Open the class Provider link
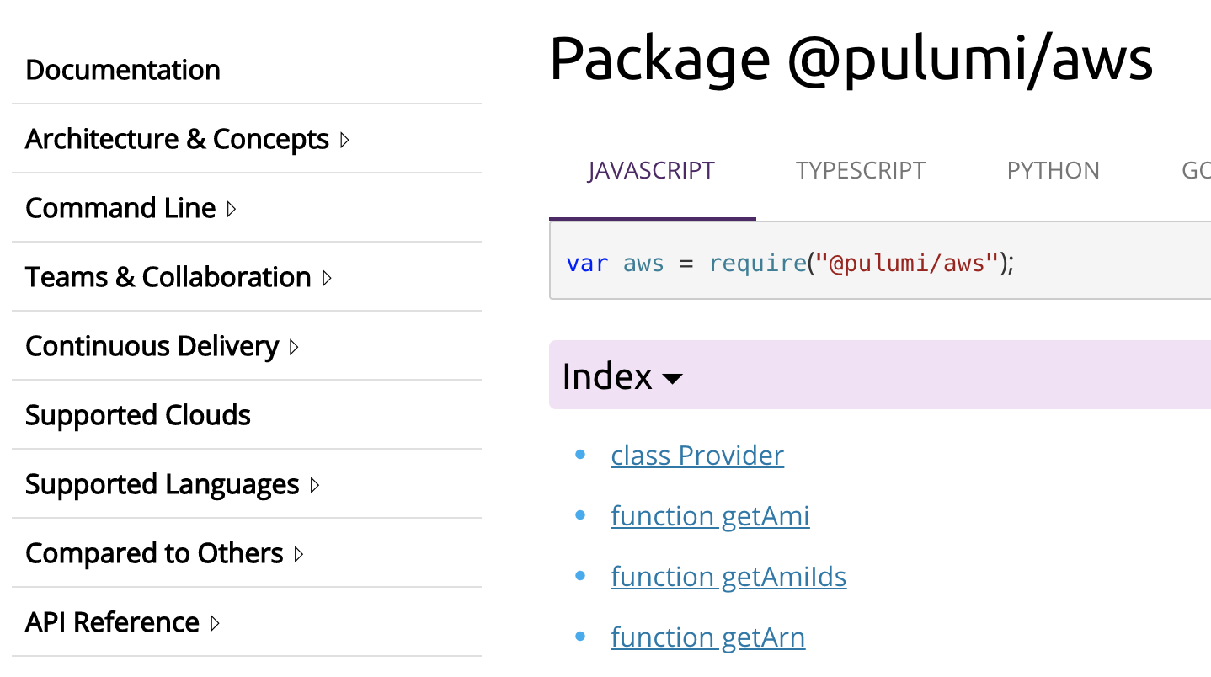Image resolution: width=1211 pixels, height=677 pixels. pyautogui.click(x=697, y=456)
